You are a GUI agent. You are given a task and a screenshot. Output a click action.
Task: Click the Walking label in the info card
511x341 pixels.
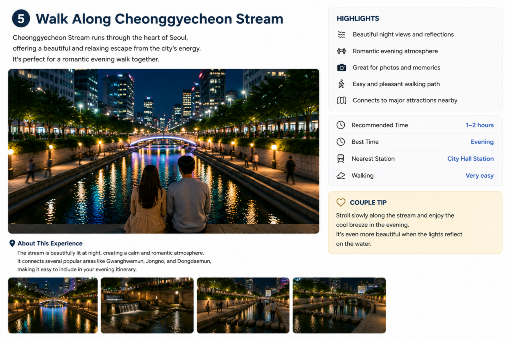[362, 176]
